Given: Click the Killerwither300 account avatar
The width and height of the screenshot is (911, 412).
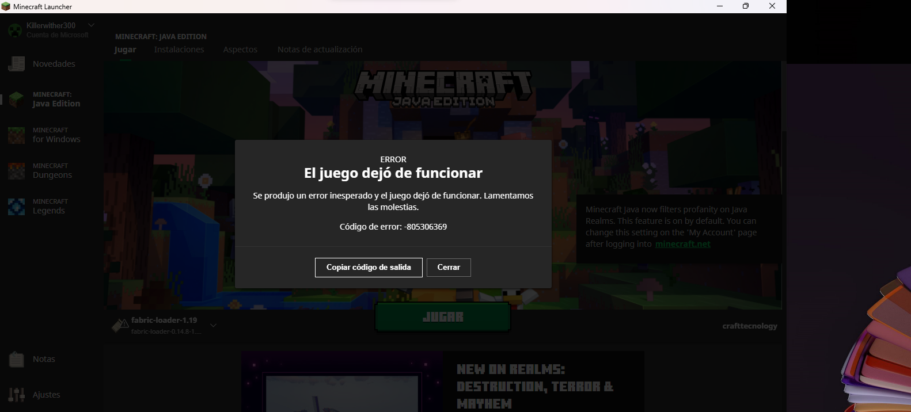Looking at the screenshot, I should (16, 30).
